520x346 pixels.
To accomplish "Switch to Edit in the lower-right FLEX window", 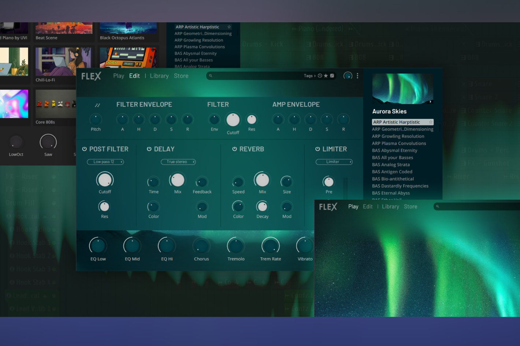I will coord(368,207).
